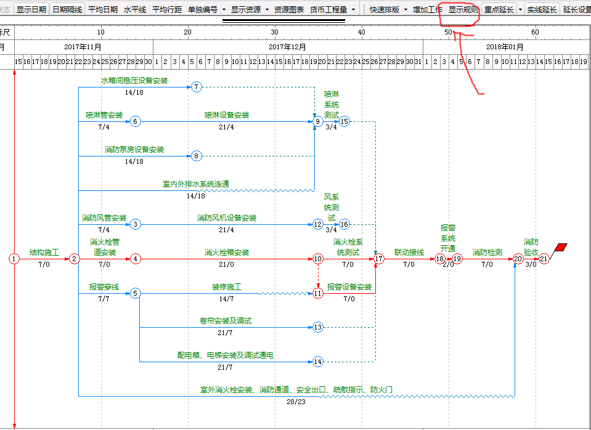Image resolution: width=591 pixels, height=430 pixels.
Task: Click the 喷淋设备安装 task label
Action: [227, 115]
